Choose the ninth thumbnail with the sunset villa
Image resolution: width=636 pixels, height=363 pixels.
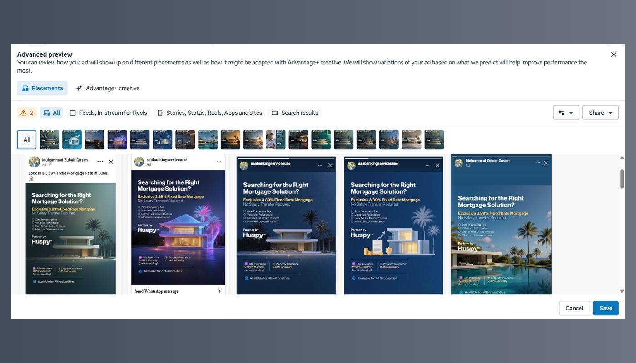(x=230, y=140)
